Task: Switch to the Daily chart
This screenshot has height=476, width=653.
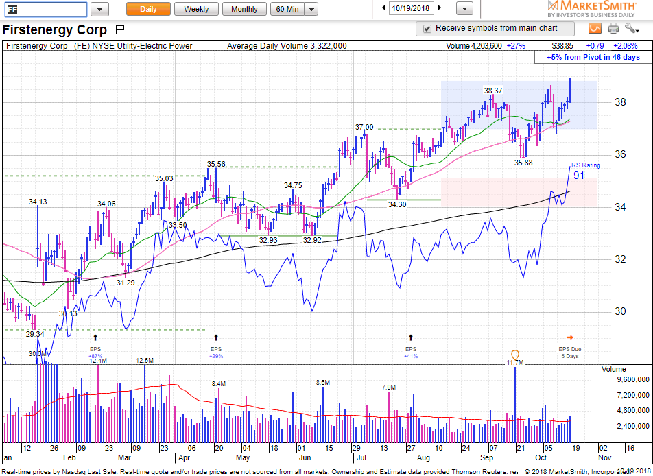Action: point(148,9)
